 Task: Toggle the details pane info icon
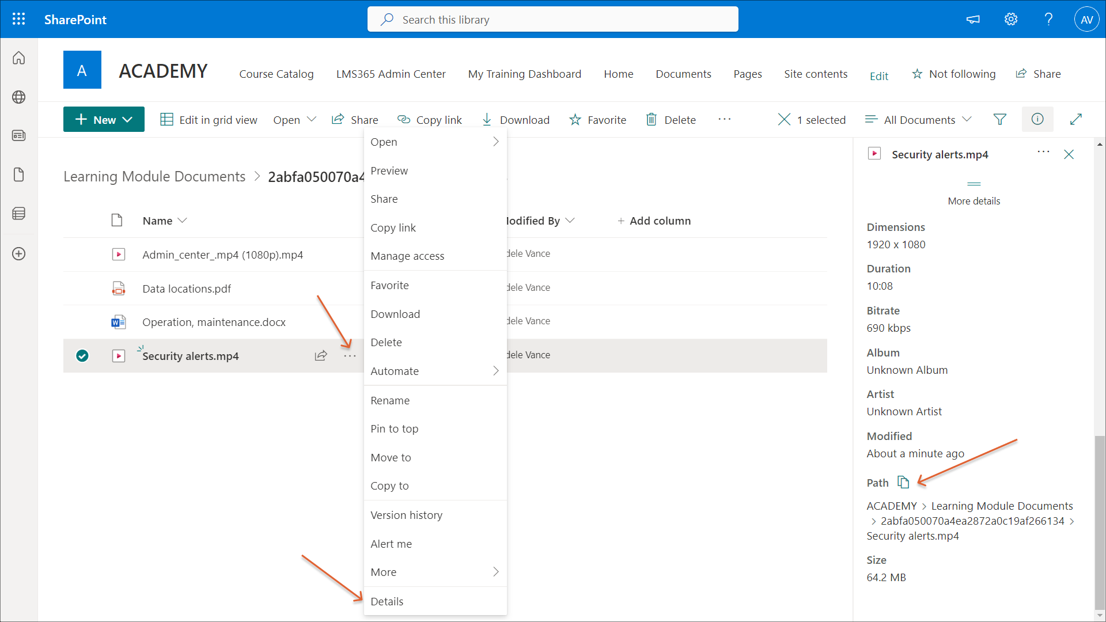pos(1037,119)
